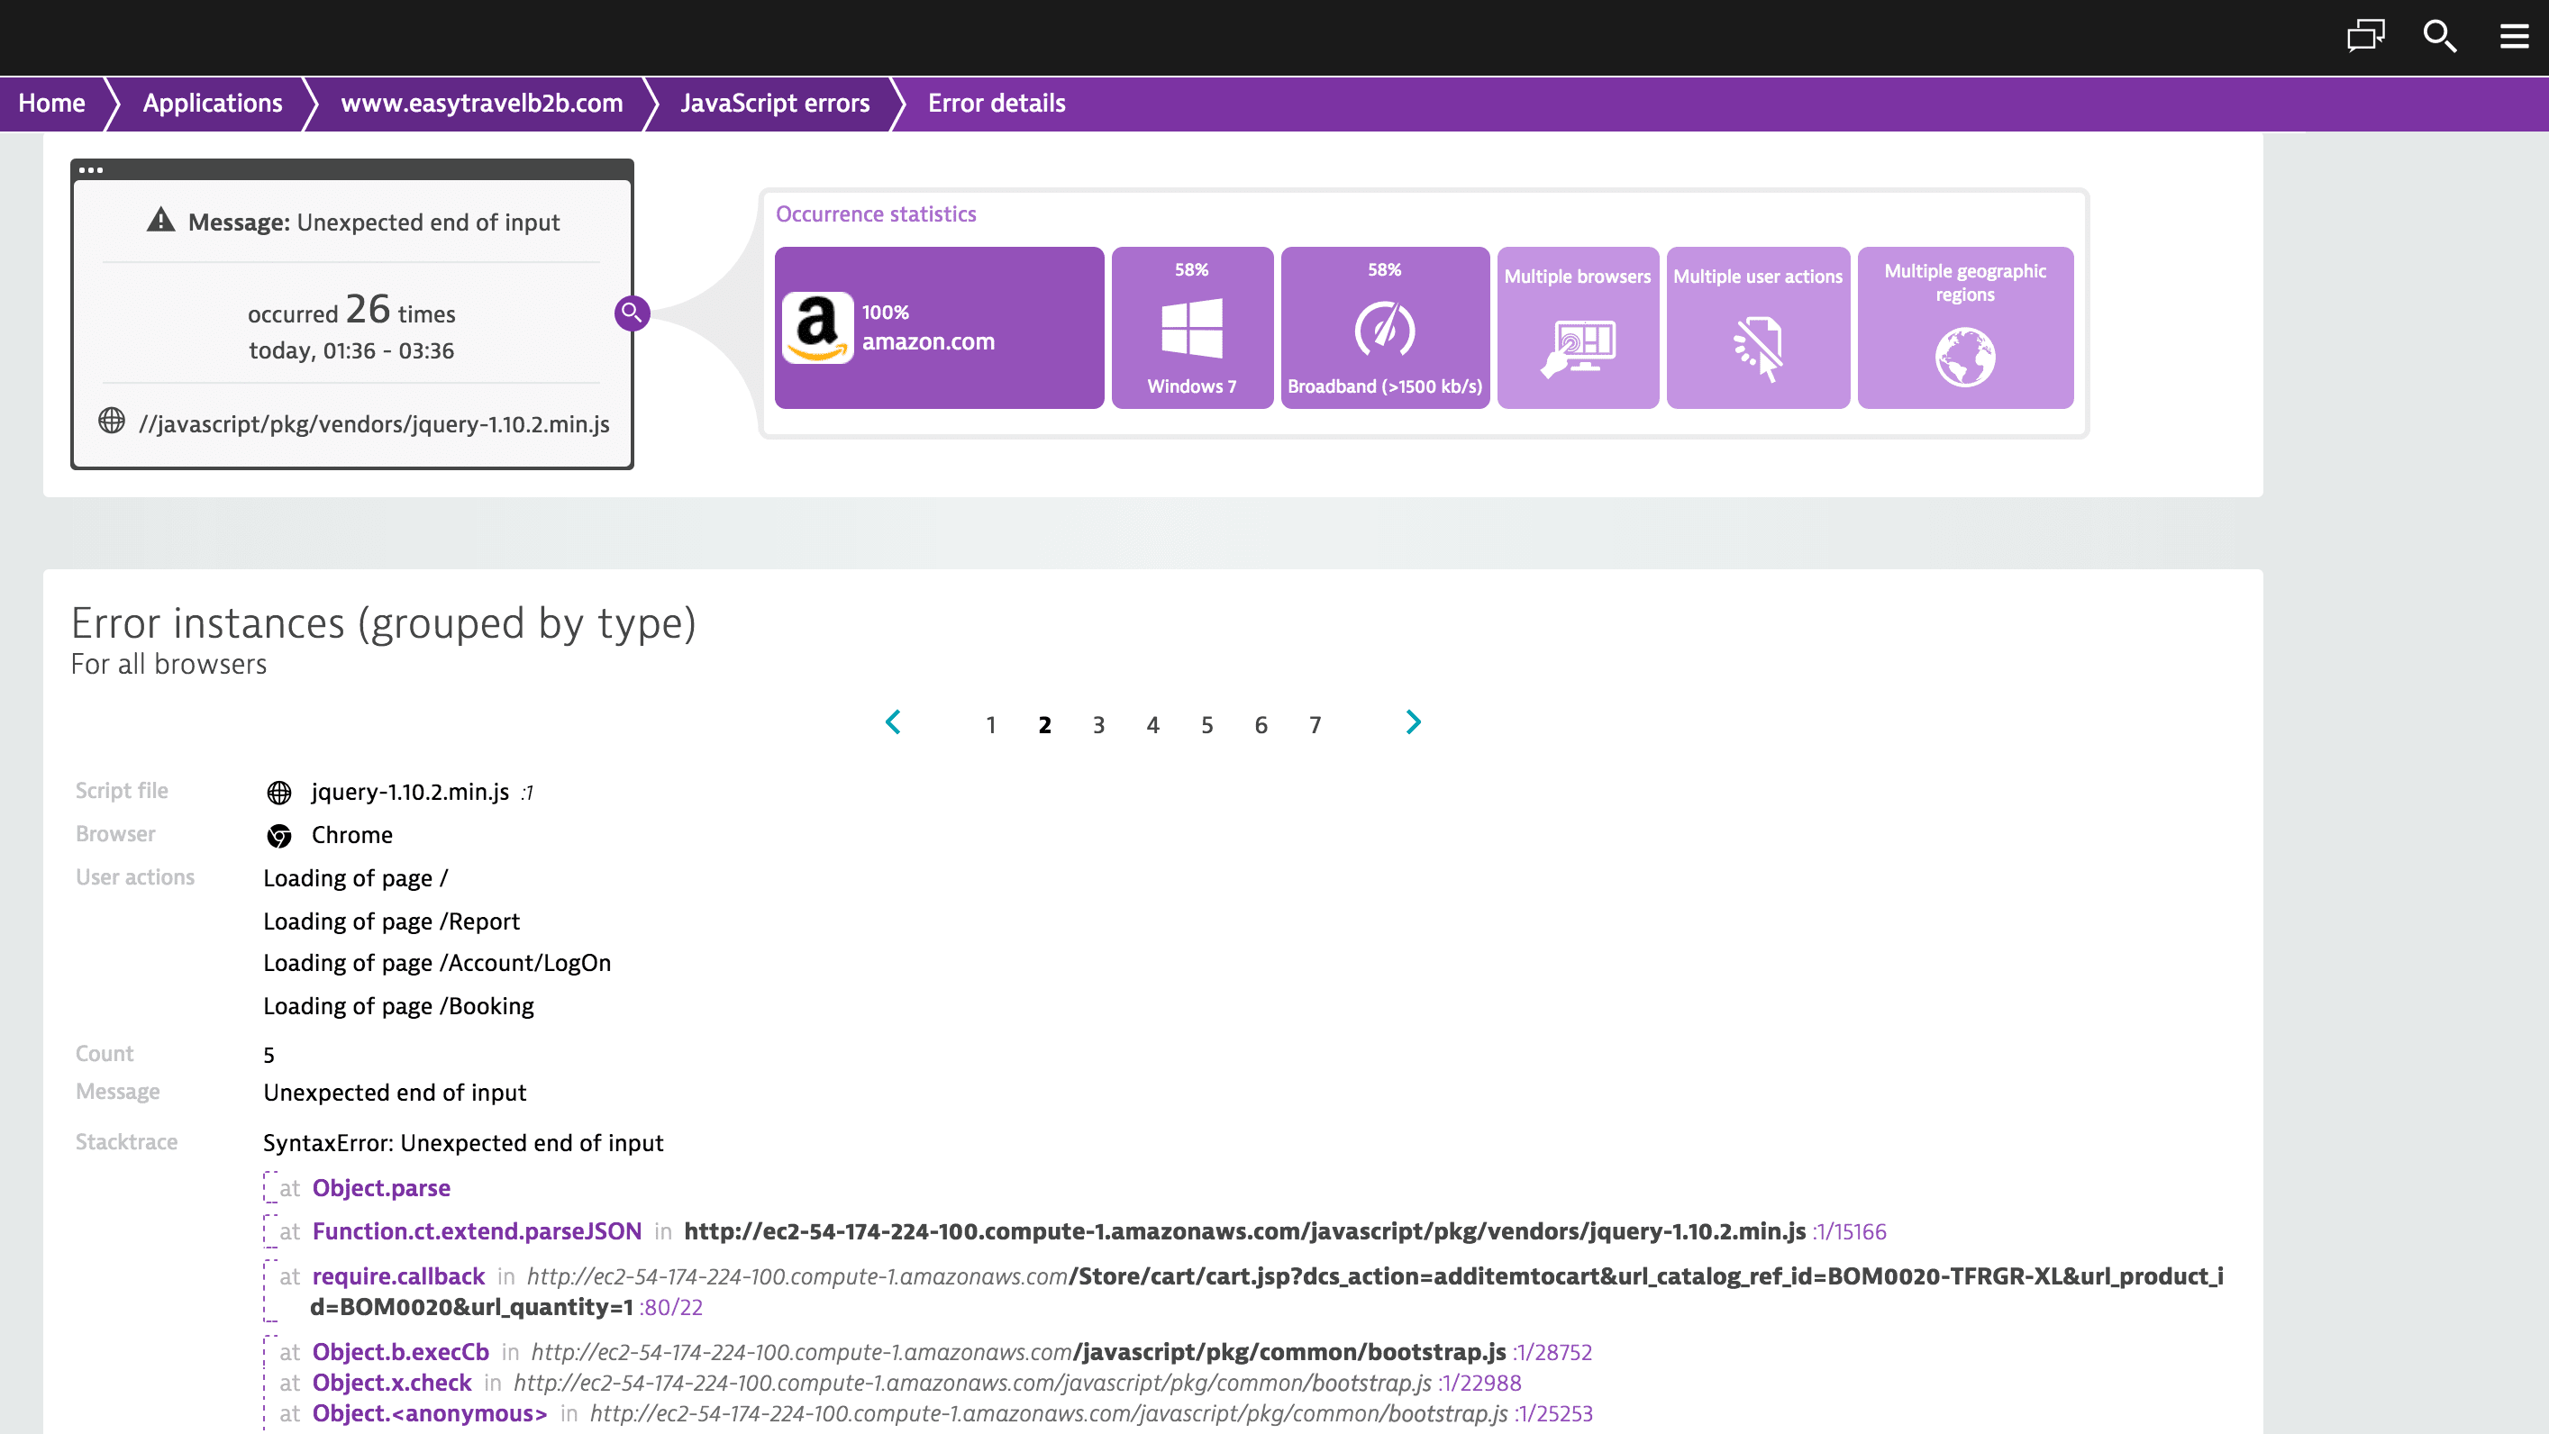
Task: Click the bootstrap.js :1/28752 URL
Action: [1061, 1351]
